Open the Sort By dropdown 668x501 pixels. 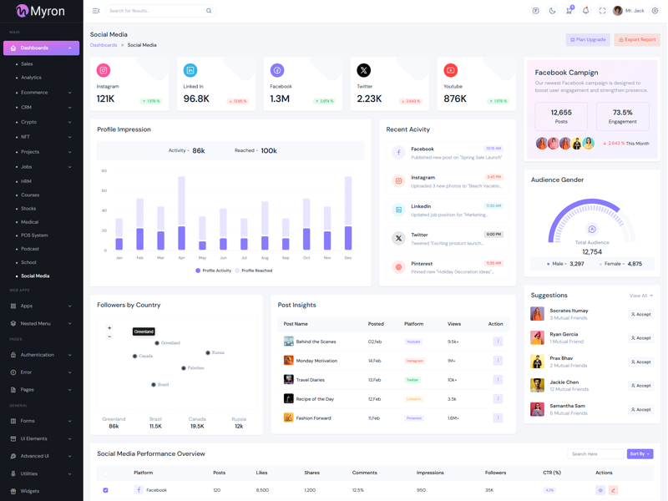tap(640, 454)
